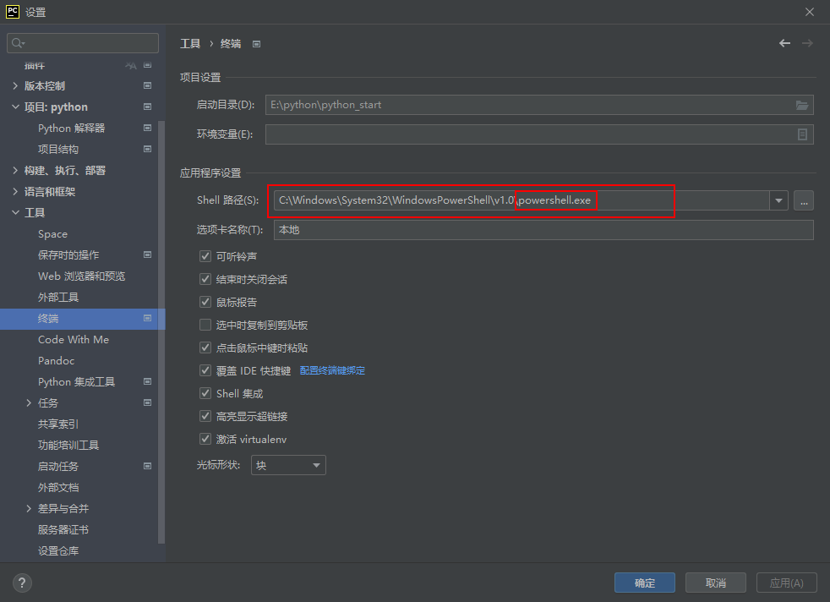830x602 pixels.
Task: Navigate forward using the right arrow icon
Action: click(x=808, y=42)
